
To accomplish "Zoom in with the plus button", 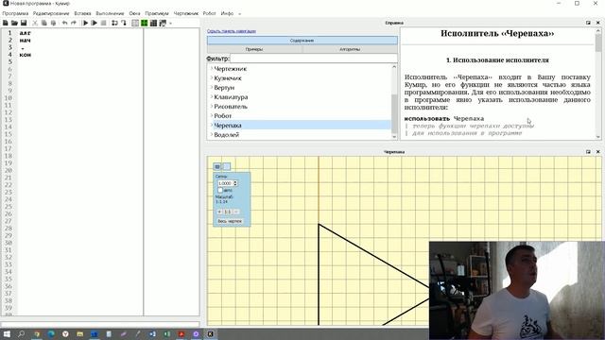I will [219, 212].
